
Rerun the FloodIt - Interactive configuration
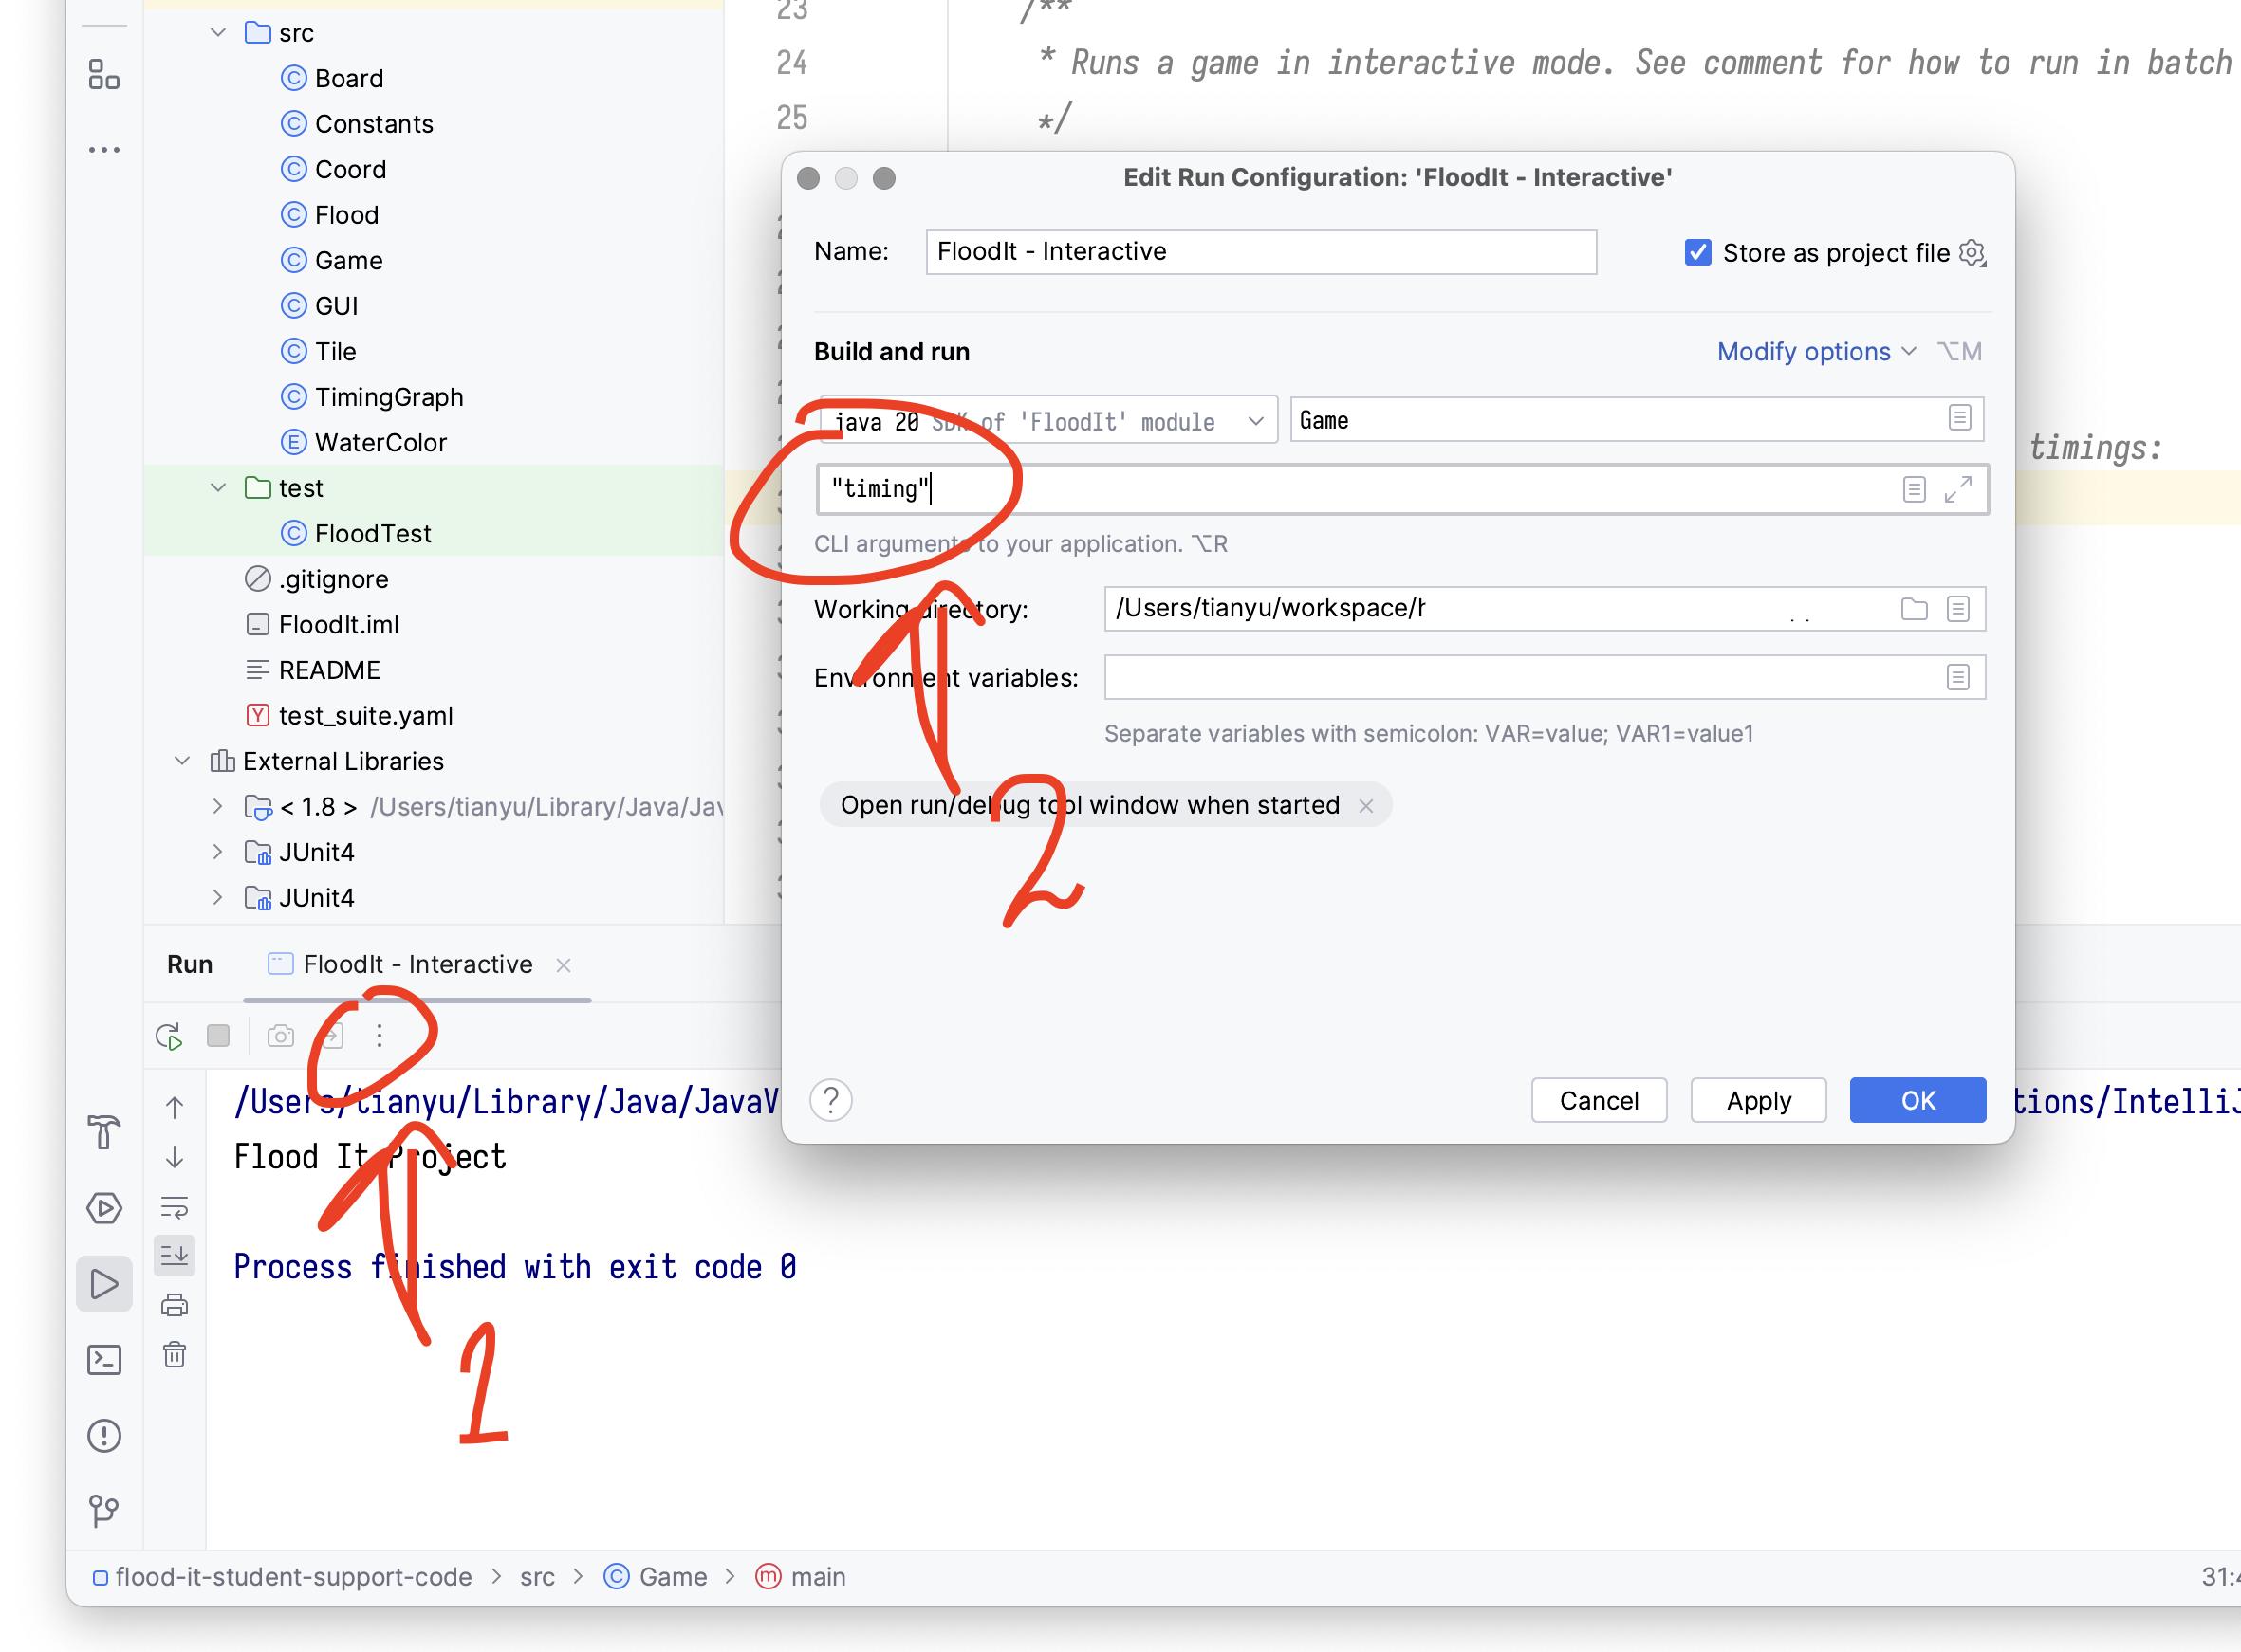point(169,1036)
